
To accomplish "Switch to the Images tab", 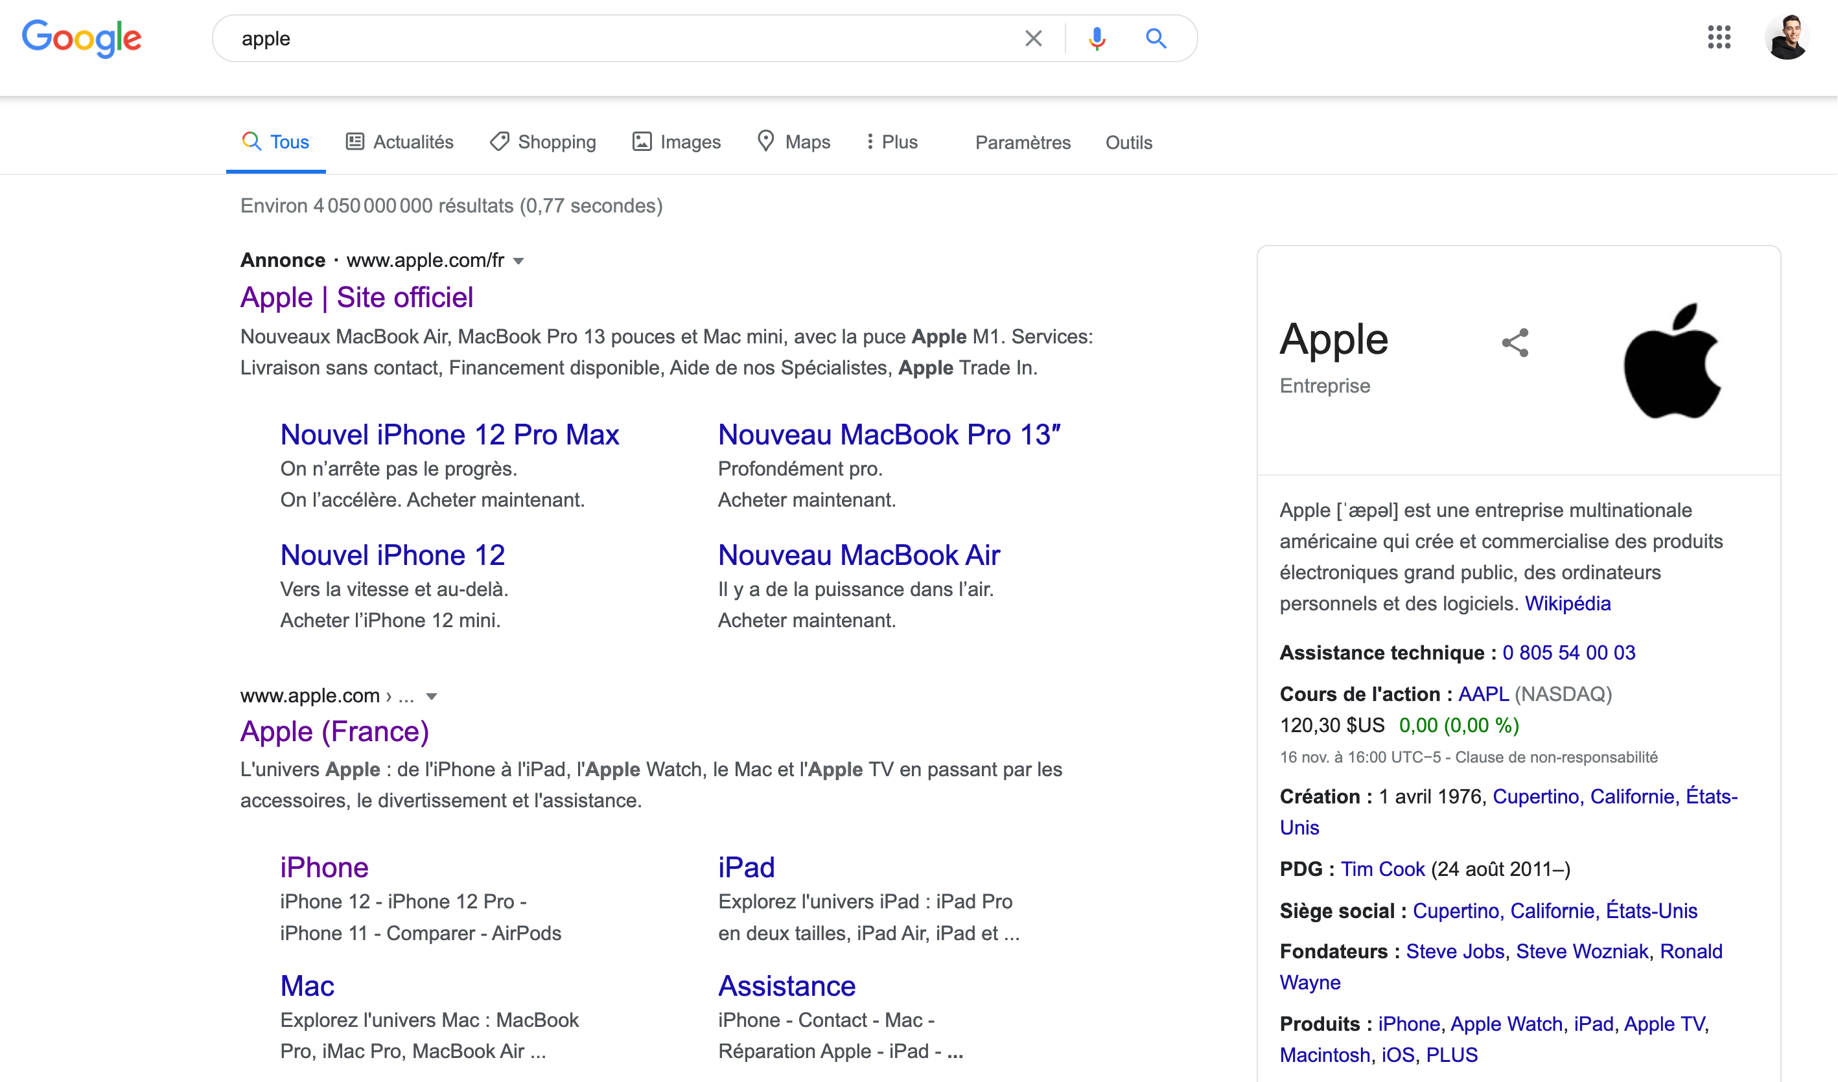I will click(676, 142).
